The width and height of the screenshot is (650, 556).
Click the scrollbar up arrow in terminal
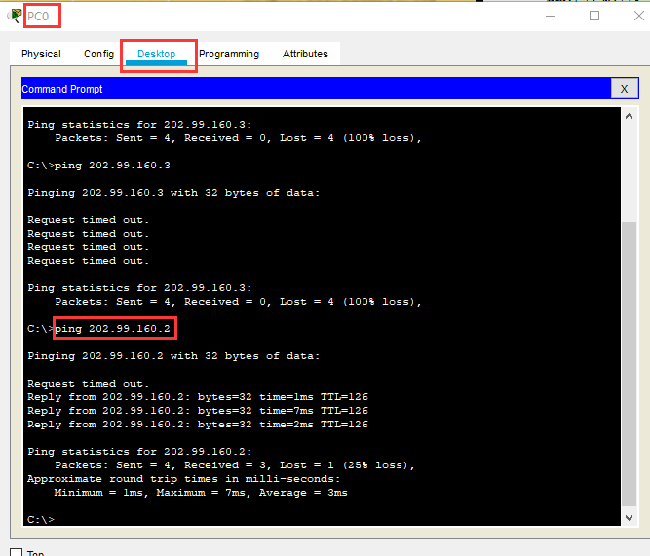(x=630, y=117)
